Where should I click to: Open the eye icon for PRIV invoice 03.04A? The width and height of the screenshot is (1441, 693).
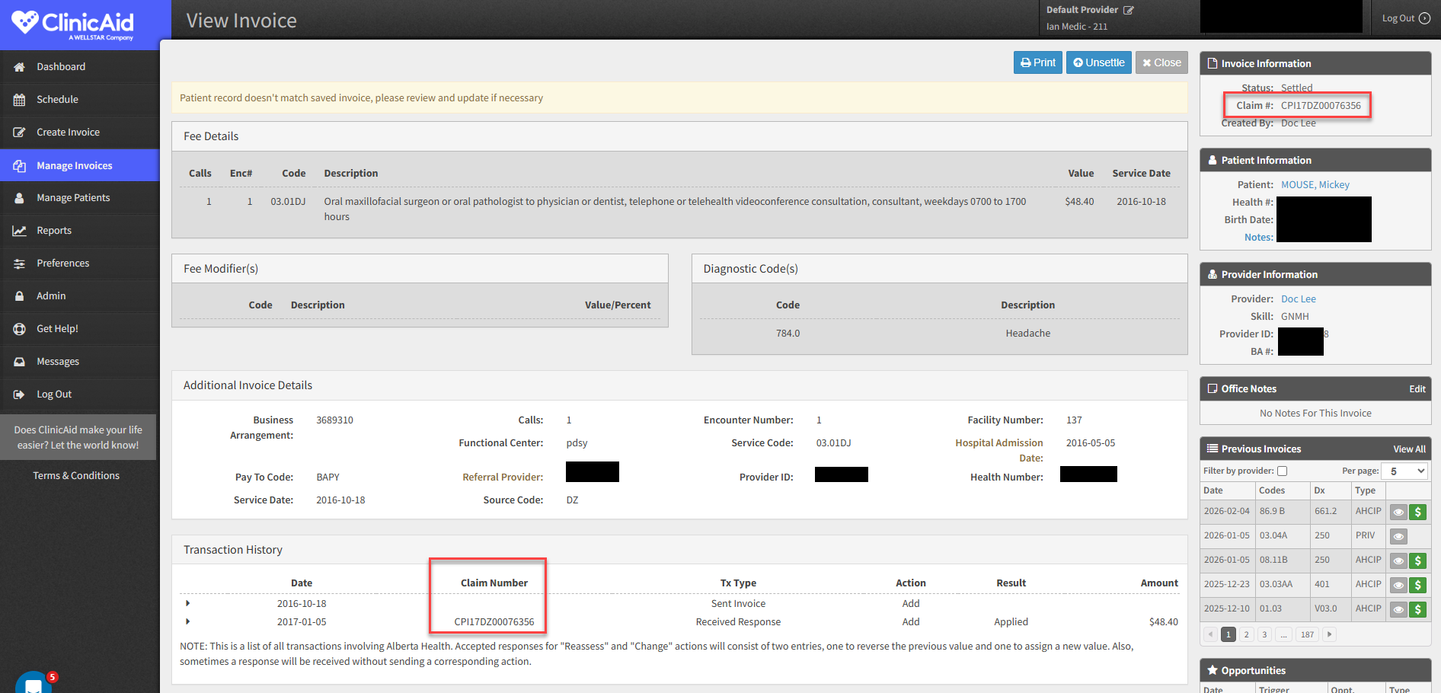pyautogui.click(x=1398, y=536)
